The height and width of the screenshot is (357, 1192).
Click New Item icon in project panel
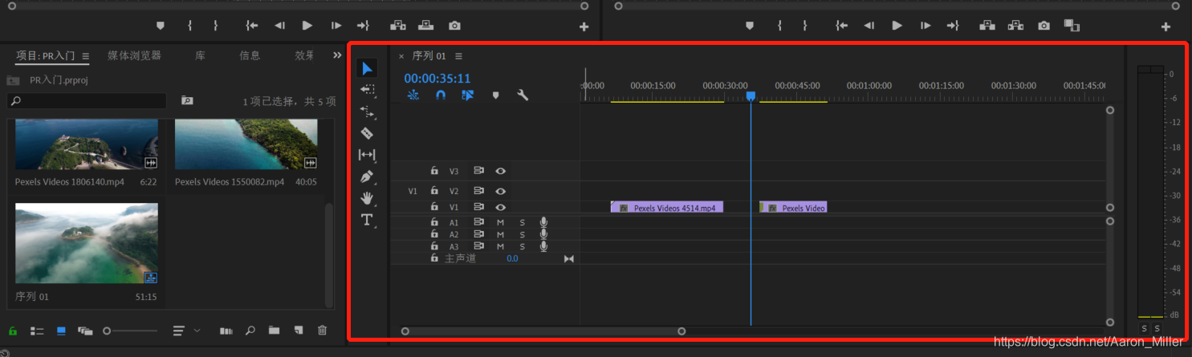pos(299,330)
